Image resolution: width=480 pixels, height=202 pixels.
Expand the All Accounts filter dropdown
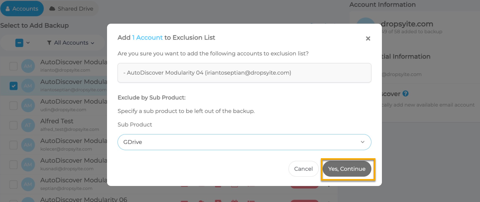(x=71, y=43)
